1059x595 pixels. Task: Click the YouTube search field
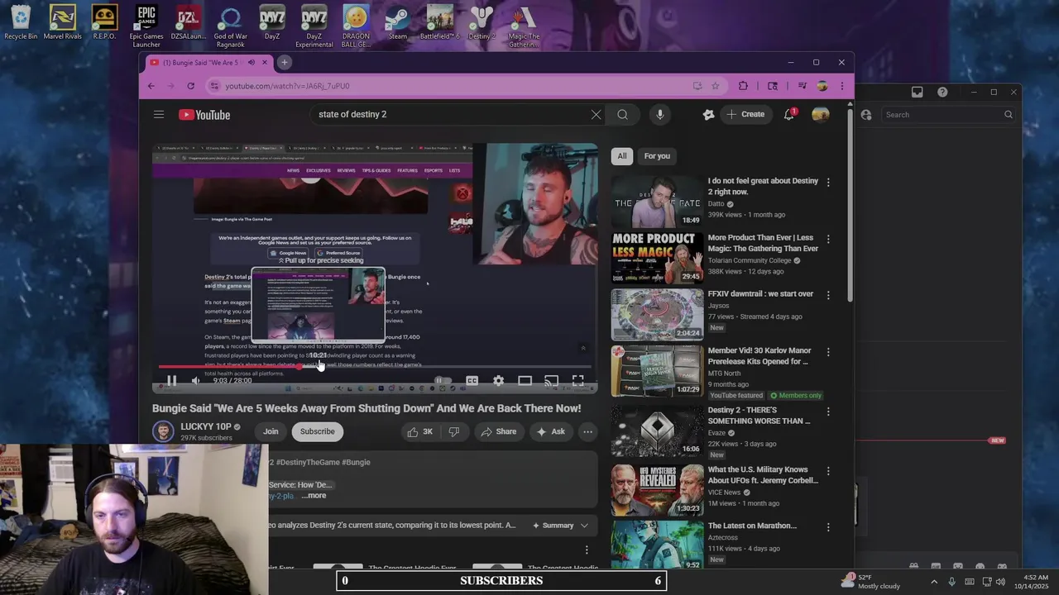(451, 115)
